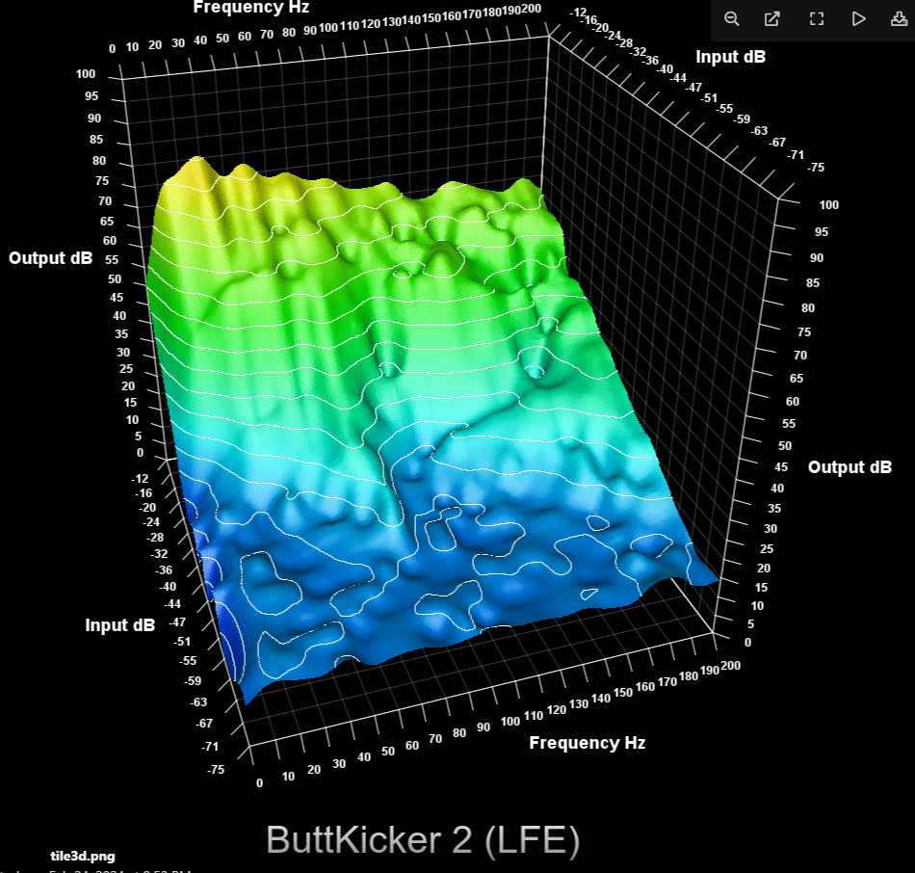The image size is (915, 873).
Task: Enter fullscreen view of the image
Action: coord(817,18)
